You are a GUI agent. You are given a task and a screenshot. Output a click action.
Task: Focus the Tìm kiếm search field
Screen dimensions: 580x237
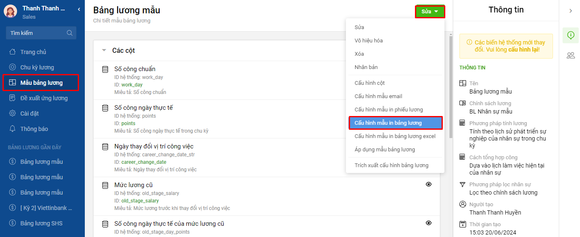pyautogui.click(x=41, y=33)
